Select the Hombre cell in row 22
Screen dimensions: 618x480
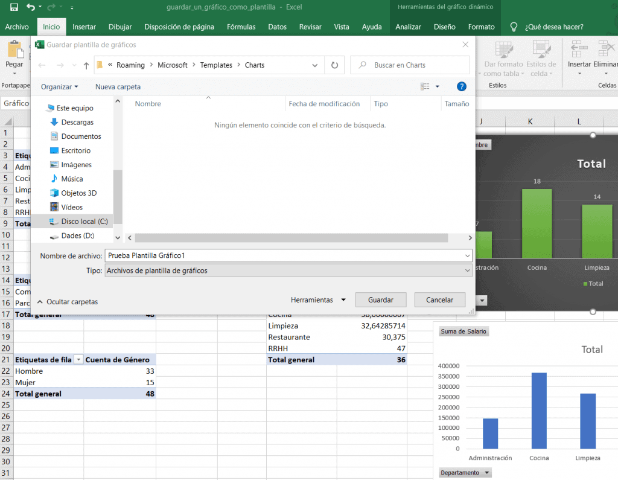(49, 371)
